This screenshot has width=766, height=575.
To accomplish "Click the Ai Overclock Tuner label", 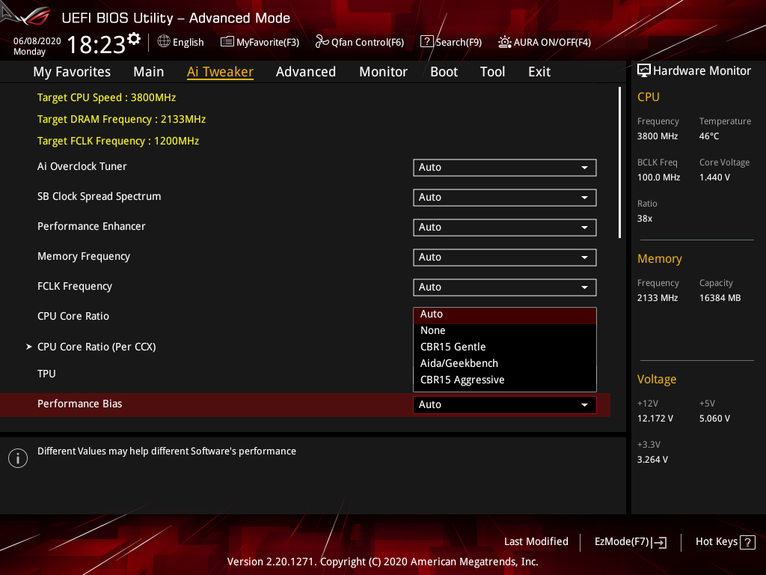I will point(82,167).
